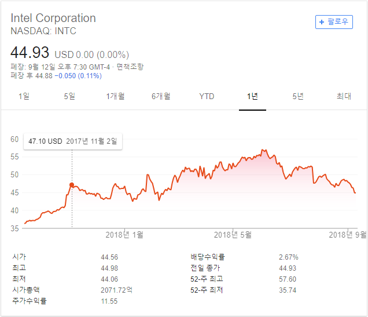Click the 주가수익률 value 11.55
Screen dimensions: 368x317
click(x=109, y=301)
